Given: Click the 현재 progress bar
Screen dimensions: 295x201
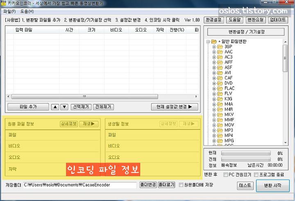Looking at the screenshot, I should point(246,153).
